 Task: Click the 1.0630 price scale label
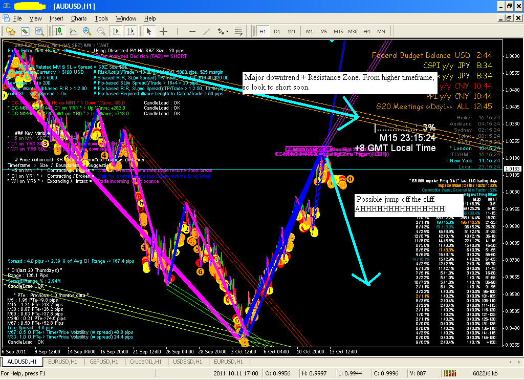(x=513, y=56)
